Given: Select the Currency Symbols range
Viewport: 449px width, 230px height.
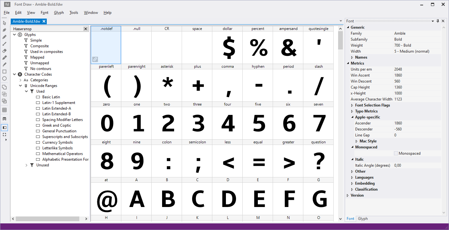Looking at the screenshot, I should click(x=58, y=142).
